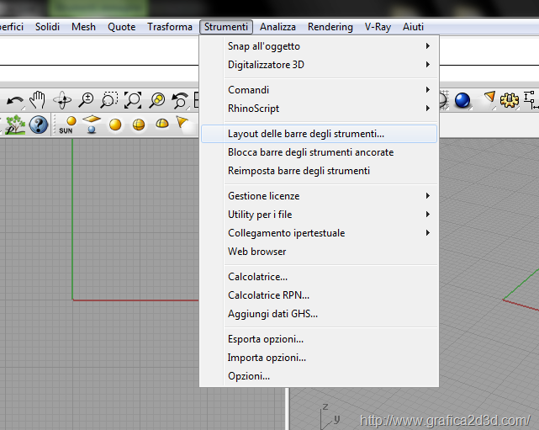Choose Blocca barre degli strumenti ancorate

[319, 152]
